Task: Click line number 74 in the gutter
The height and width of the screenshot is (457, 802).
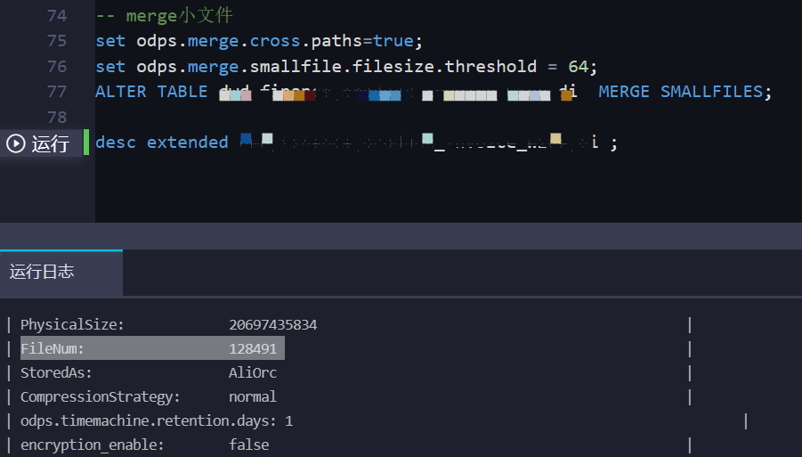Action: [57, 15]
